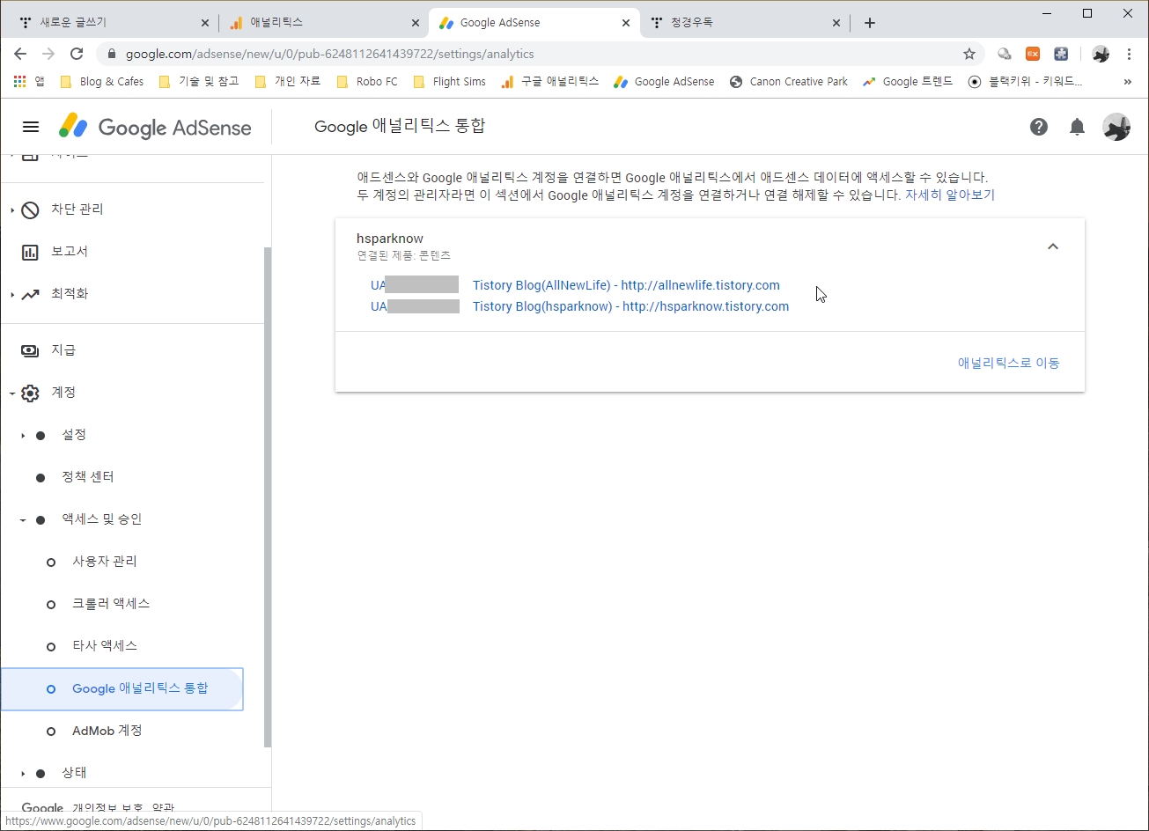Open Tistory Blog(AllNewLife) property link
Screen dimensions: 1149x831
point(626,285)
